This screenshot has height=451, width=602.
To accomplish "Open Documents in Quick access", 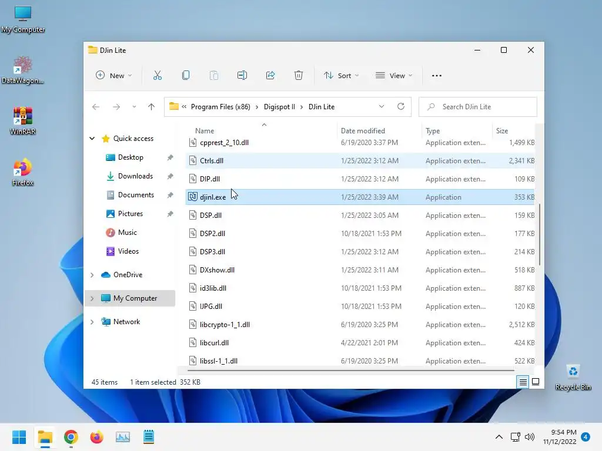I will [x=136, y=195].
